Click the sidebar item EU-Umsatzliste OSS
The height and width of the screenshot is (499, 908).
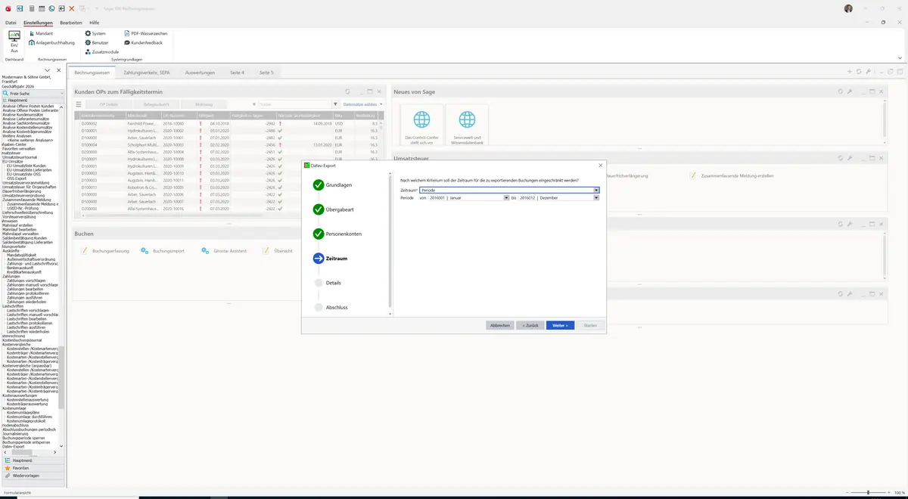click(24, 174)
